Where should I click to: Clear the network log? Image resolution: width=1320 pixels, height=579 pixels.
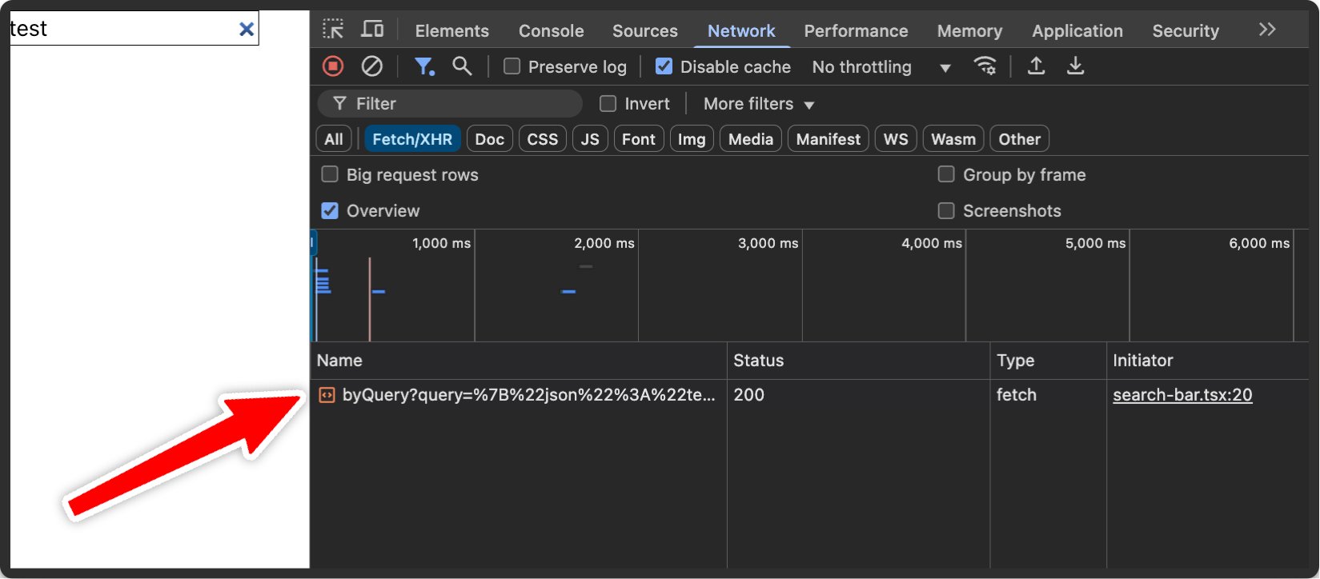(x=371, y=66)
